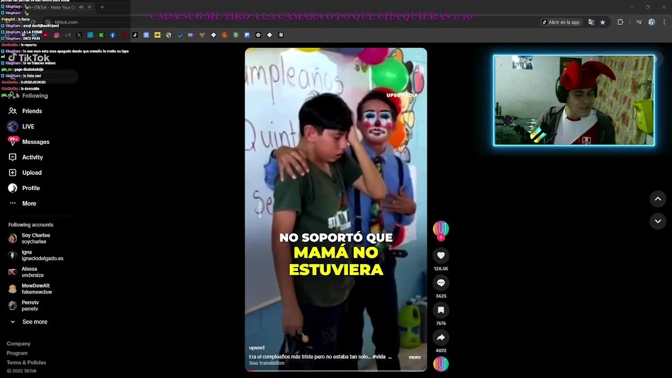
Task: Click the #vida hashtag in the caption
Action: pos(379,357)
